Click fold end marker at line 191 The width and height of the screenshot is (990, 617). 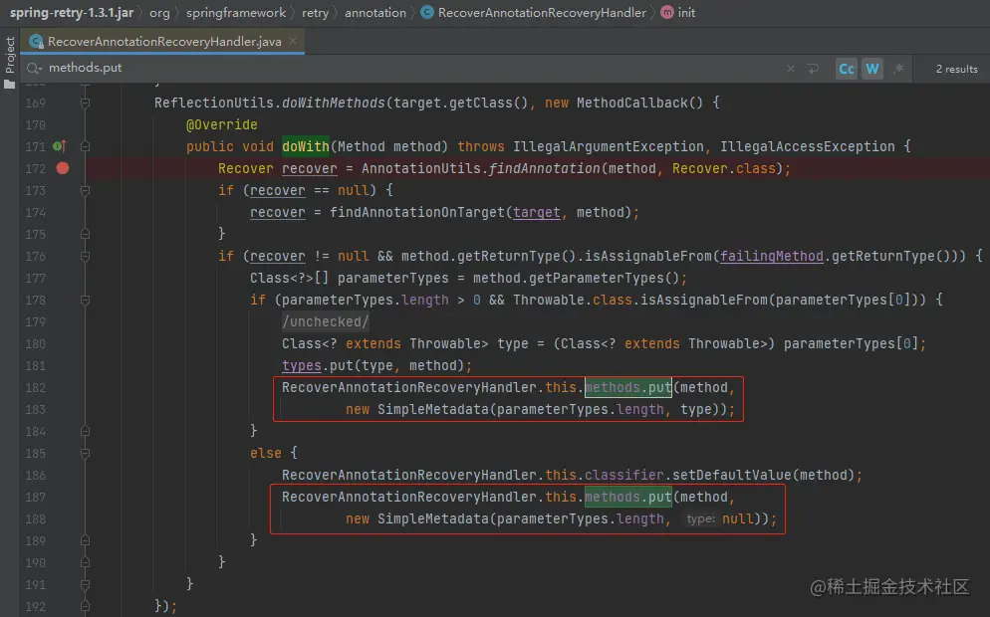(x=85, y=585)
